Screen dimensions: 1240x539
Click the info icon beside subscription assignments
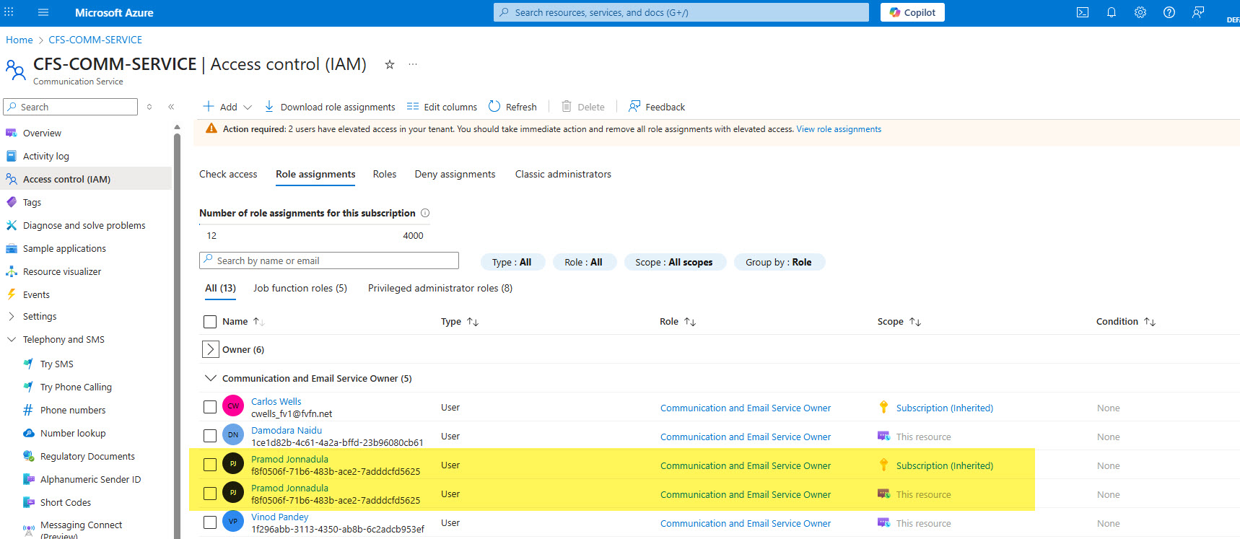pos(425,213)
